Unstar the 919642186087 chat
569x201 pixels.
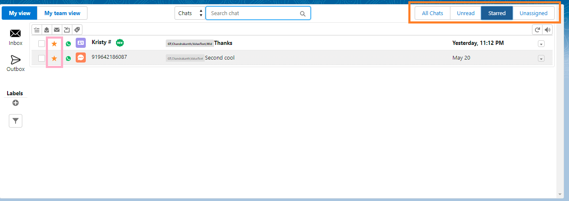coord(54,58)
